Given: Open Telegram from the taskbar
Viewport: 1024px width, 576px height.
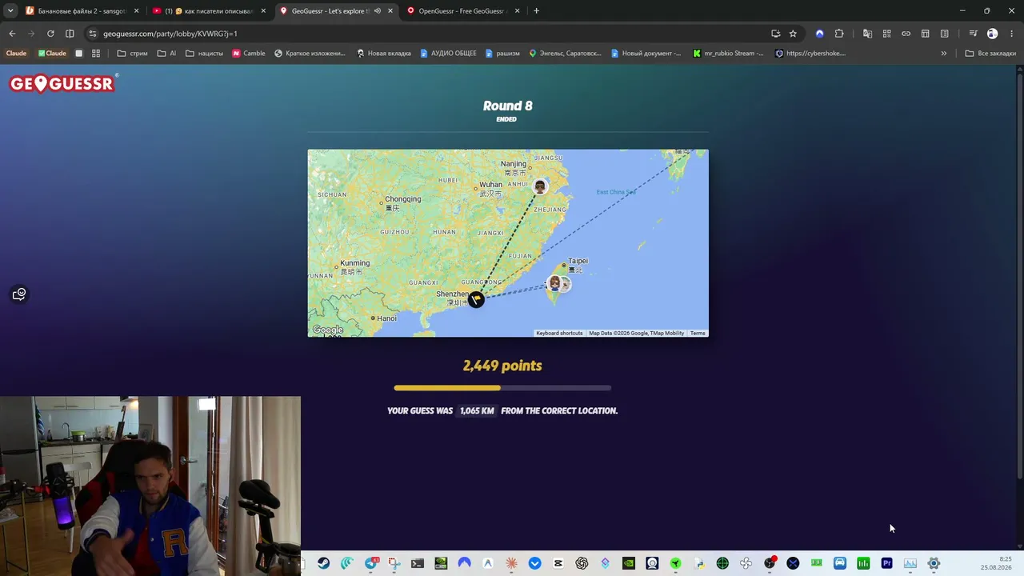Looking at the screenshot, I should tap(370, 564).
